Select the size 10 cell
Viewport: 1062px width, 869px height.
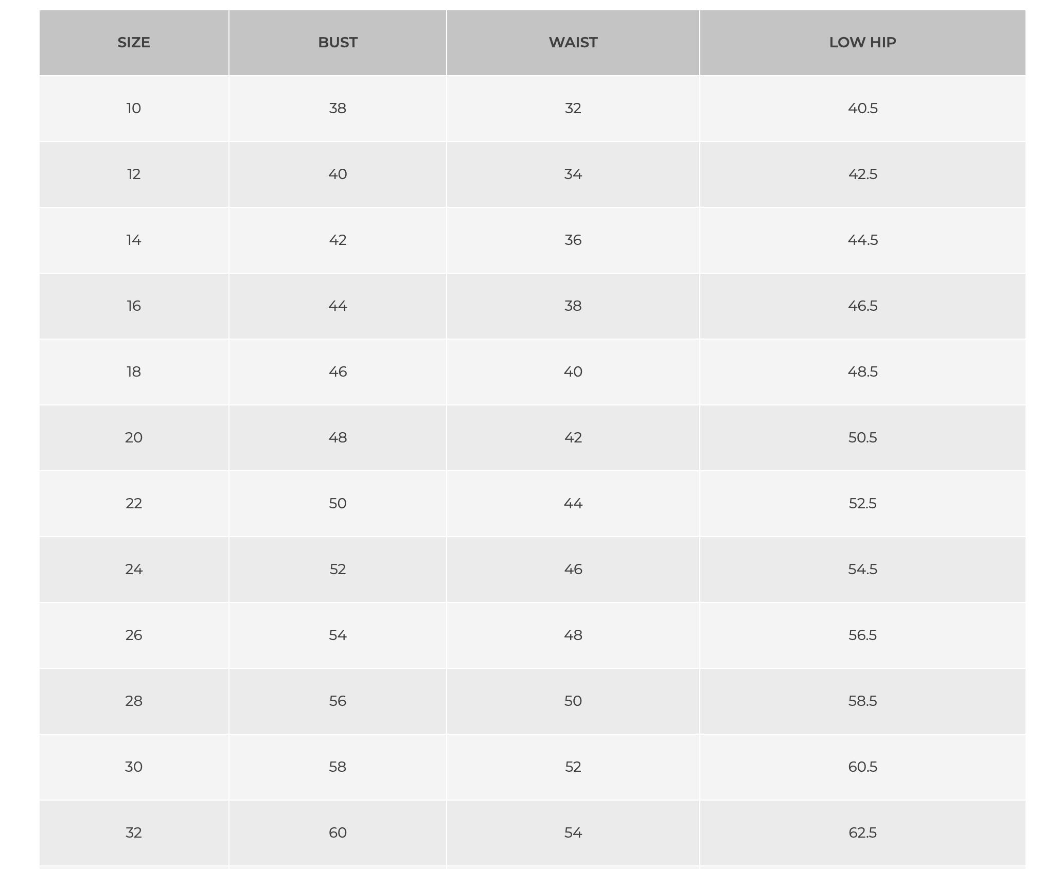pyautogui.click(x=134, y=108)
